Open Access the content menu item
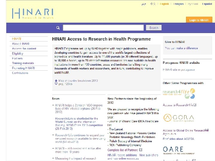Image resolution: width=215 pixels, height=161 pixels. (24, 49)
